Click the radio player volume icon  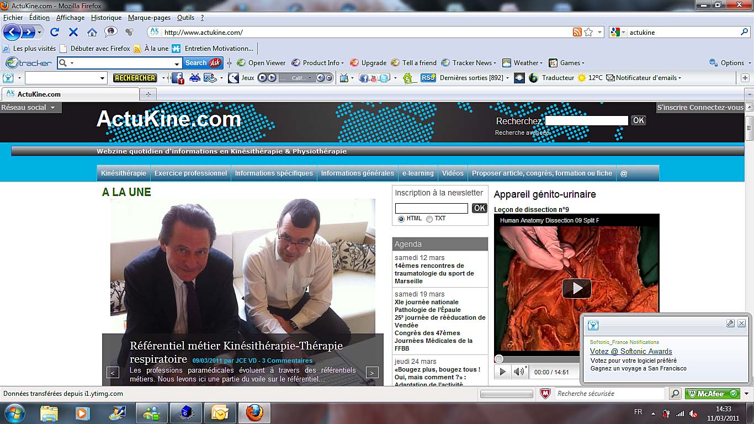(x=320, y=78)
